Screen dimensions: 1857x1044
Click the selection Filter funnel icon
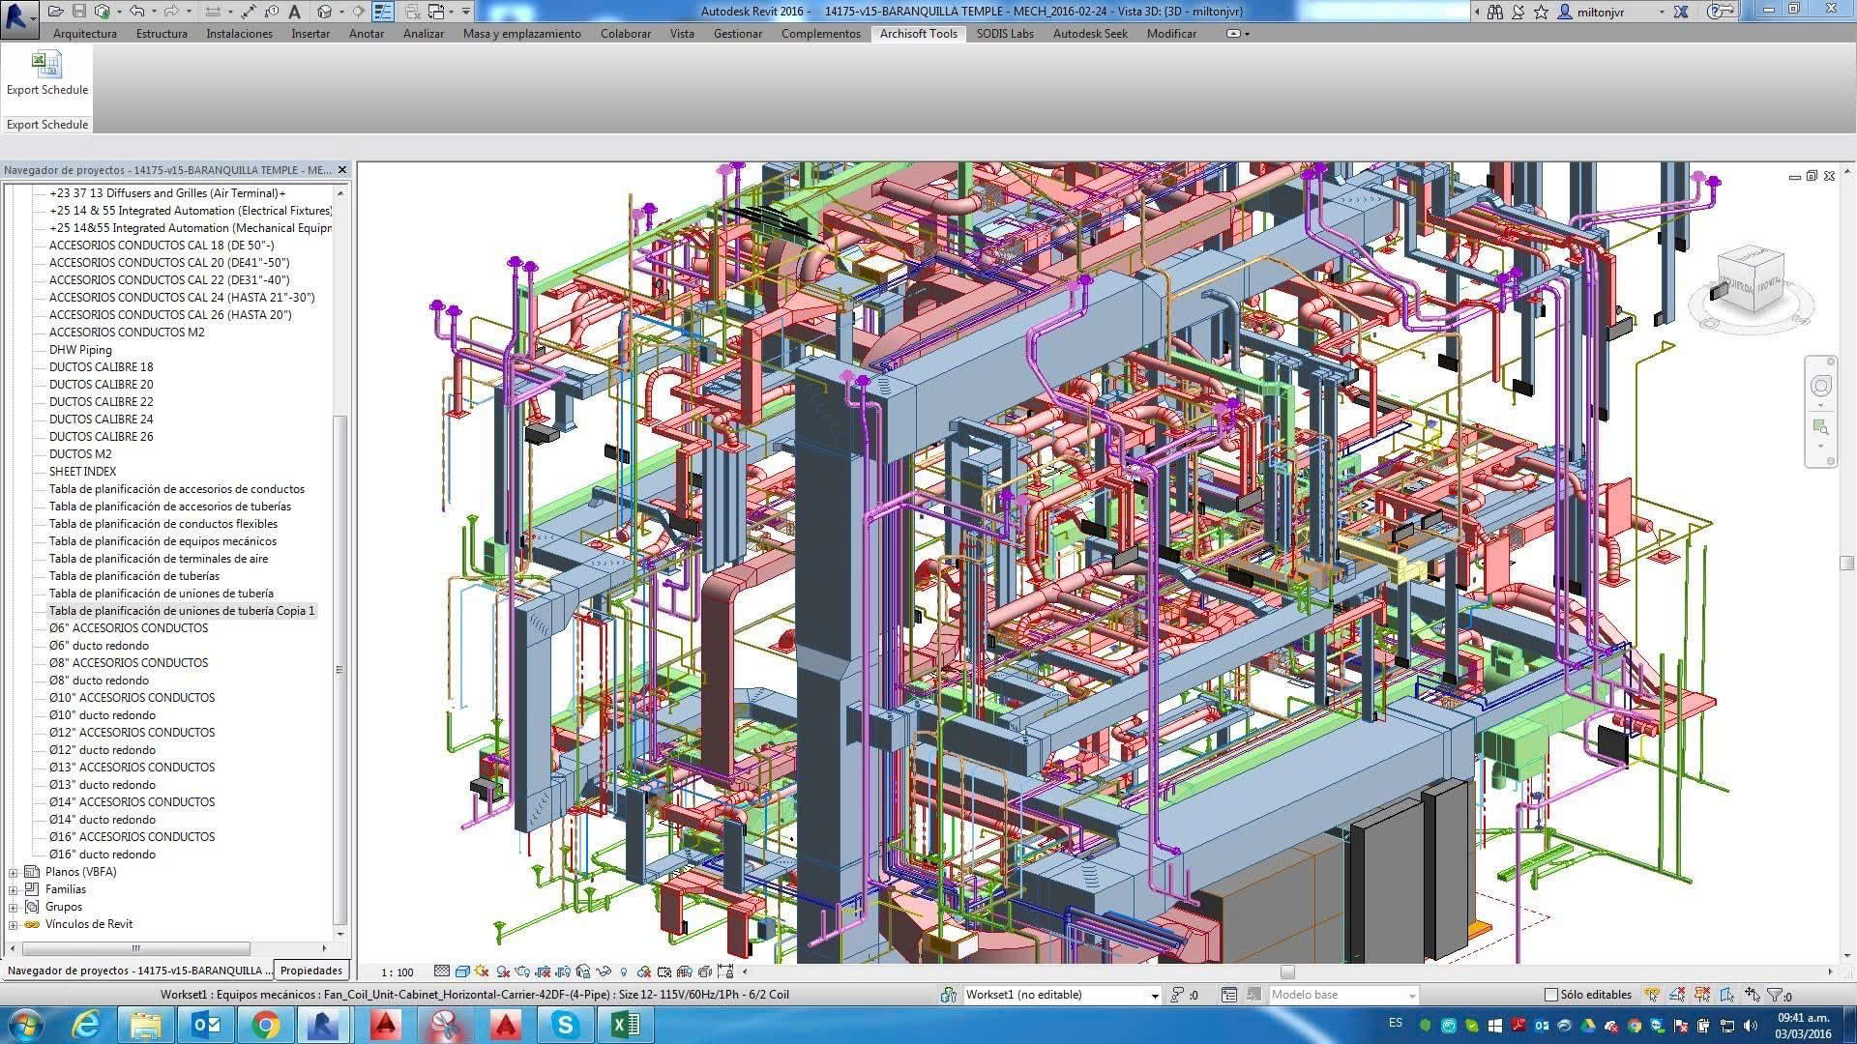[x=1776, y=995]
